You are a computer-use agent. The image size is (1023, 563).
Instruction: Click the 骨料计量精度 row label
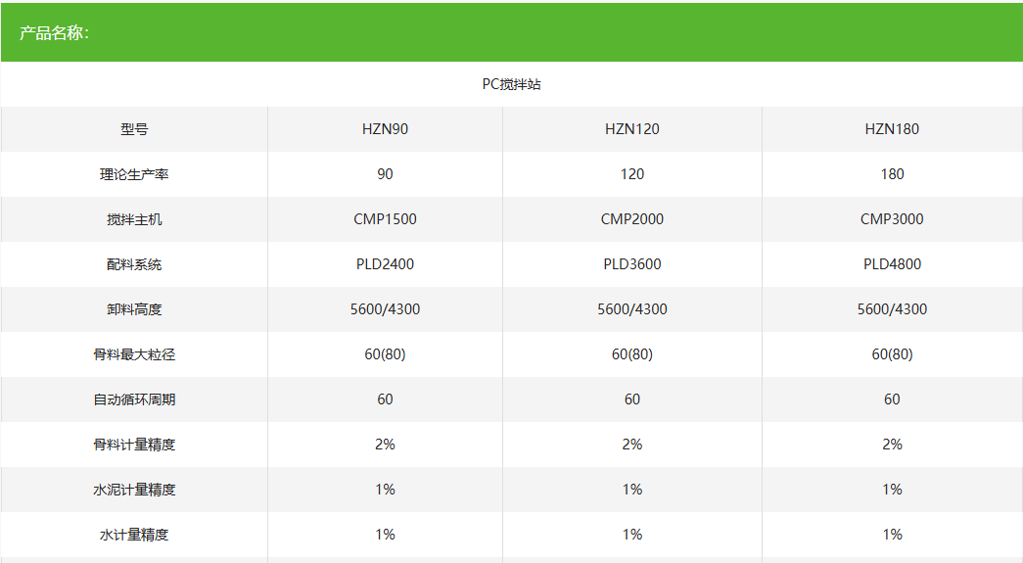click(x=134, y=445)
